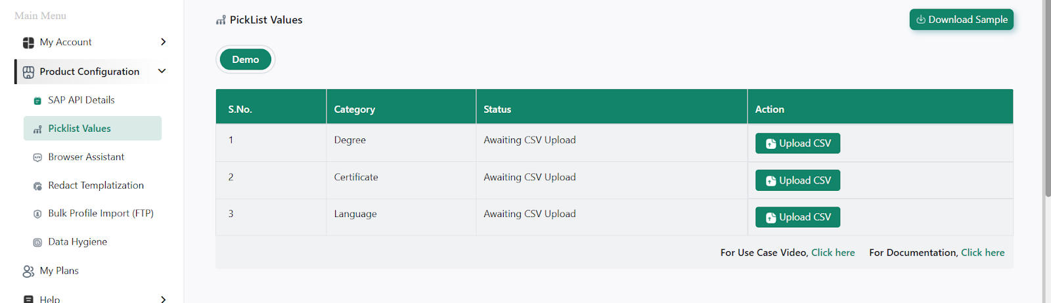Upload CSV for the Degree category

tap(797, 144)
